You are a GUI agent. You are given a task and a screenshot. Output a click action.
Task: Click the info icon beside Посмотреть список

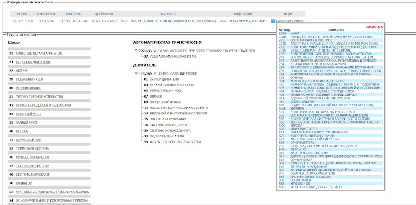tap(273, 21)
